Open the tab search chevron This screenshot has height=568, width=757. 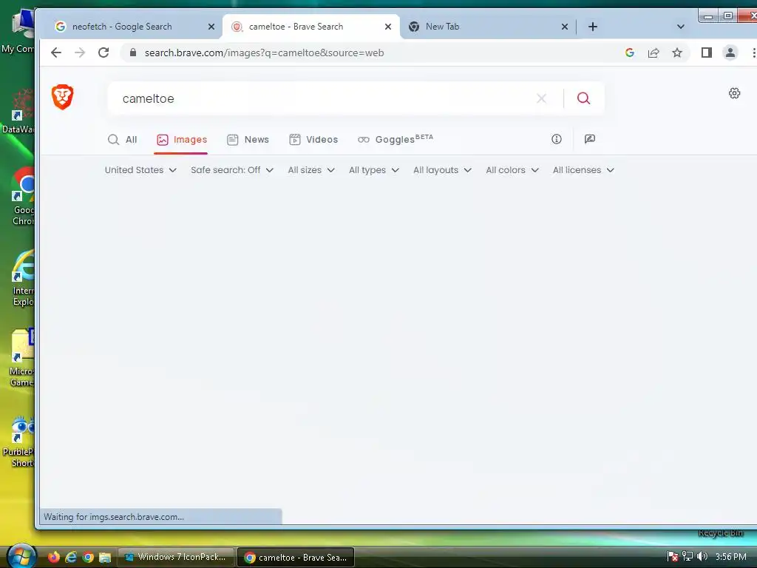click(x=681, y=27)
